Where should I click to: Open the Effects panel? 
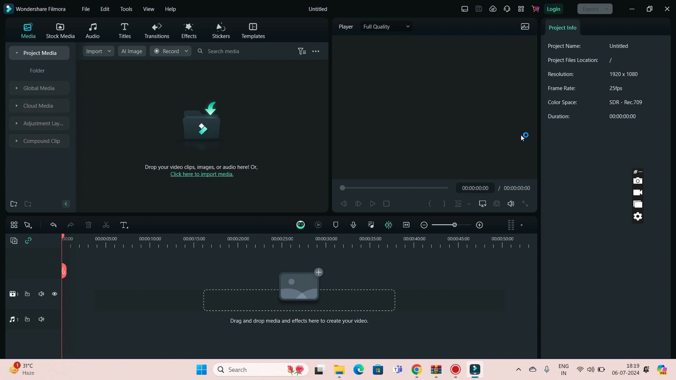188,30
